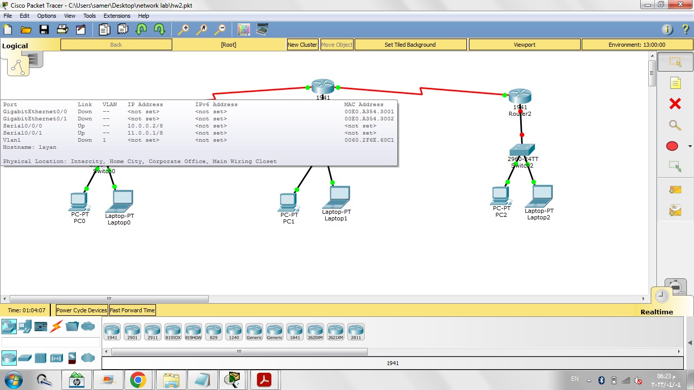
Task: Open the Extensions menu
Action: [x=117, y=16]
